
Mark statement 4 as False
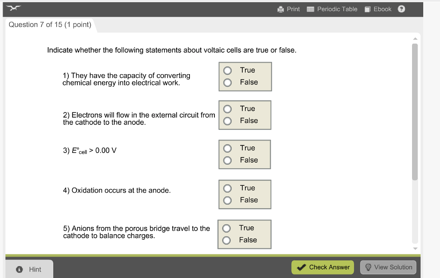[226, 200]
